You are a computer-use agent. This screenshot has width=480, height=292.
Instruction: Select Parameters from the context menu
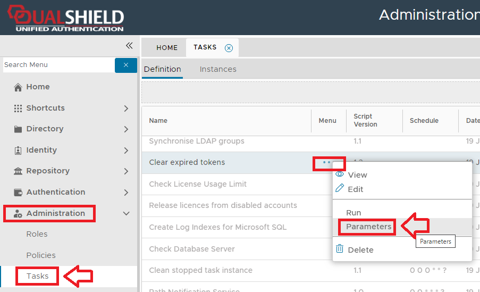pyautogui.click(x=368, y=227)
